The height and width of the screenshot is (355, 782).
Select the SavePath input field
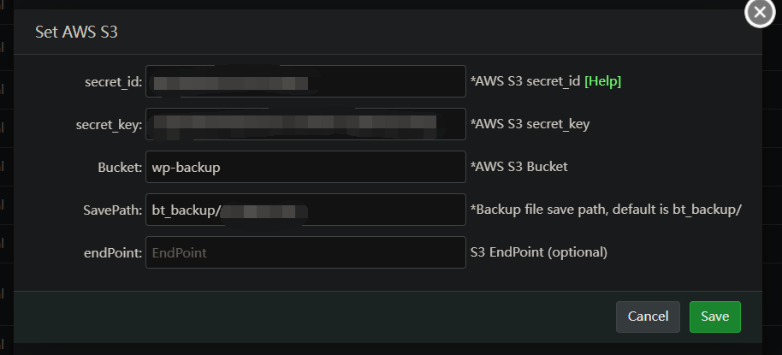click(305, 210)
